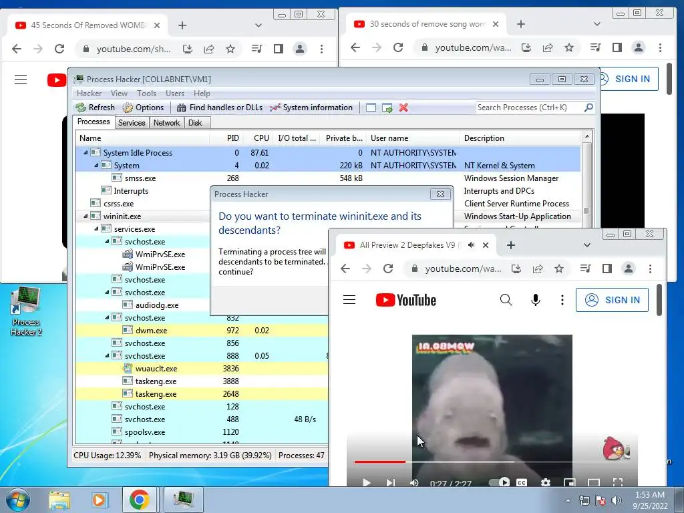This screenshot has width=684, height=513.
Task: Skip to next video in front YouTube player
Action: click(x=390, y=482)
